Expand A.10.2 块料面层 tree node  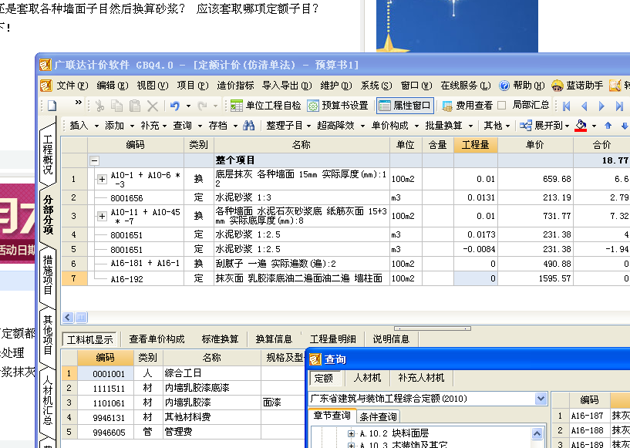352,433
